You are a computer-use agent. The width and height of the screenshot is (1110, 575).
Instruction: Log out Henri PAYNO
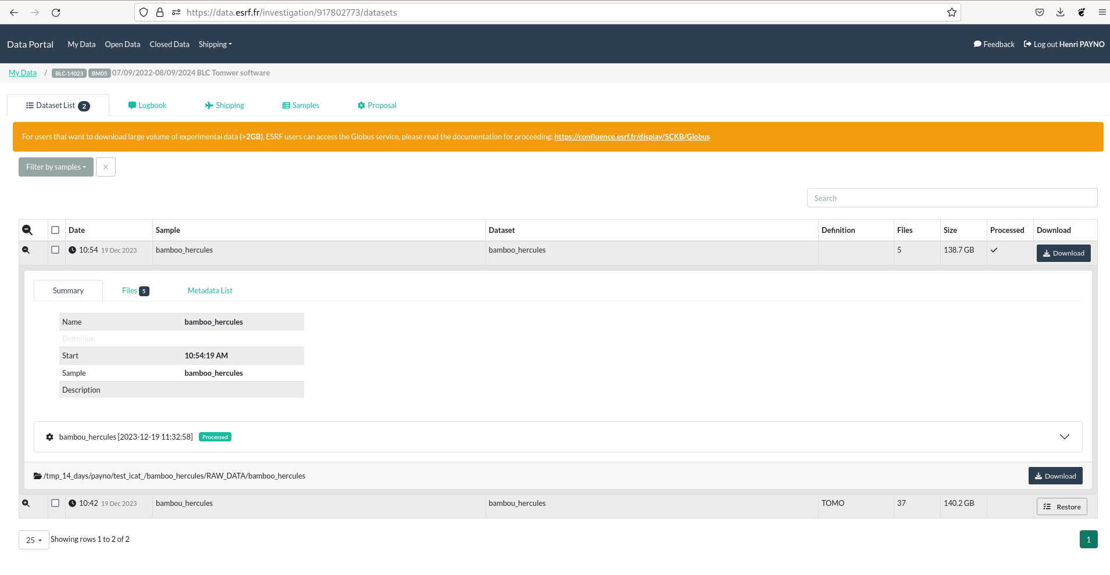[x=1064, y=44]
